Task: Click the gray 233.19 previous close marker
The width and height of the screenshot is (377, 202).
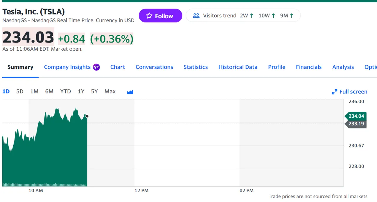Action: (356, 124)
